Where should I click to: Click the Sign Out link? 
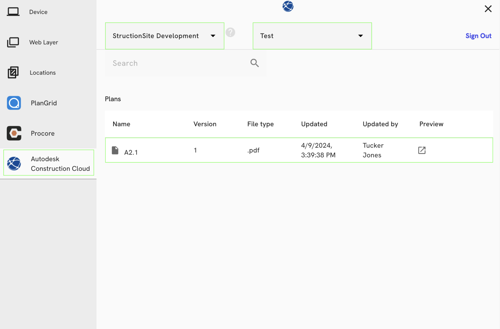point(478,36)
